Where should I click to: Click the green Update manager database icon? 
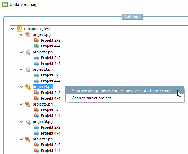(x=5, y=4)
